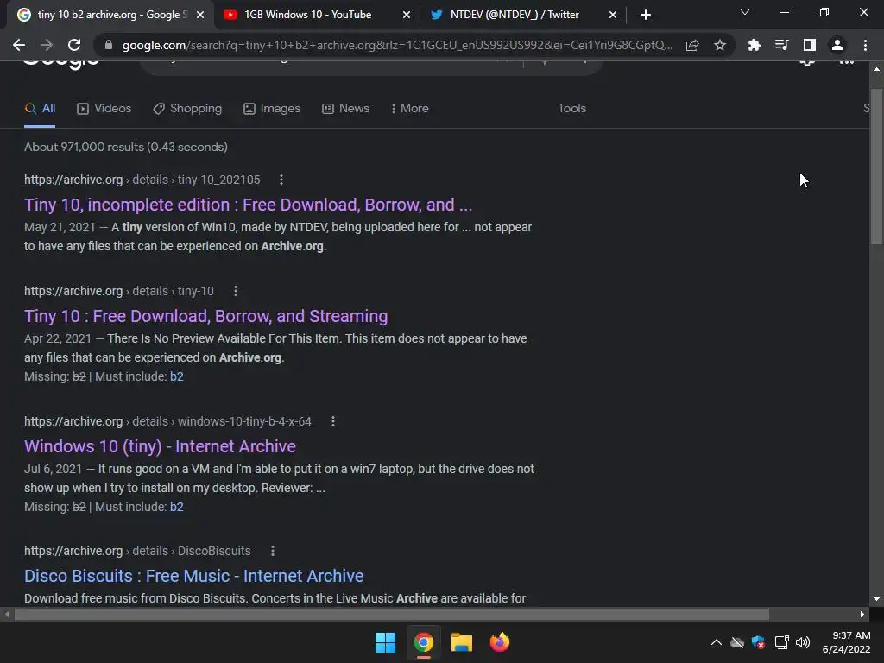
Task: Switch to Shopping search results
Action: (187, 108)
